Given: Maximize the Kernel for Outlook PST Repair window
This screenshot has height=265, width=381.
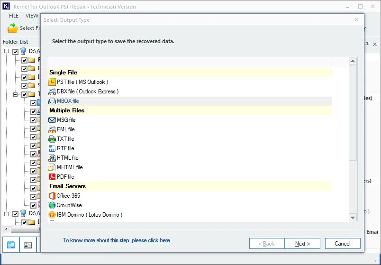Looking at the screenshot, I should click(x=360, y=7).
